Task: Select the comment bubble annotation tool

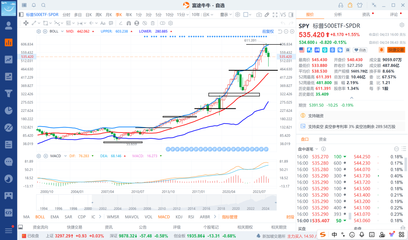Action: coord(111,23)
